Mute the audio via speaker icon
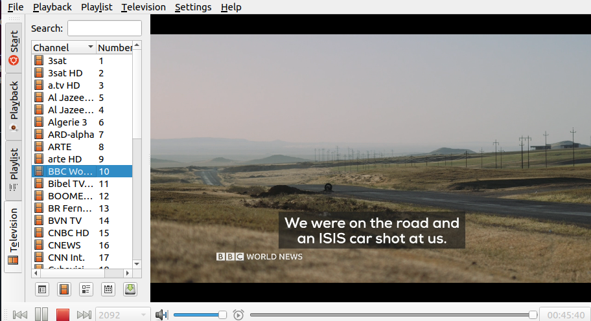 tap(161, 315)
